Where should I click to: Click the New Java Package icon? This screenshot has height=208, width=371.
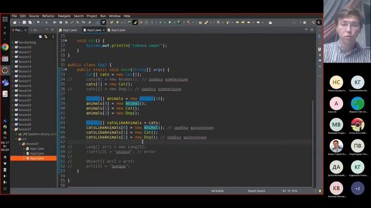111,23
